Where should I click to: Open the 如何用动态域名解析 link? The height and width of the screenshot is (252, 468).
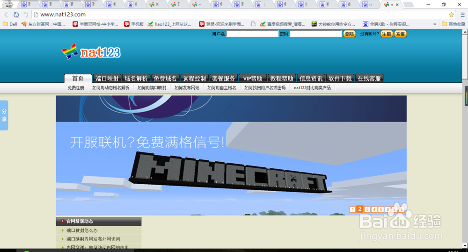111,88
